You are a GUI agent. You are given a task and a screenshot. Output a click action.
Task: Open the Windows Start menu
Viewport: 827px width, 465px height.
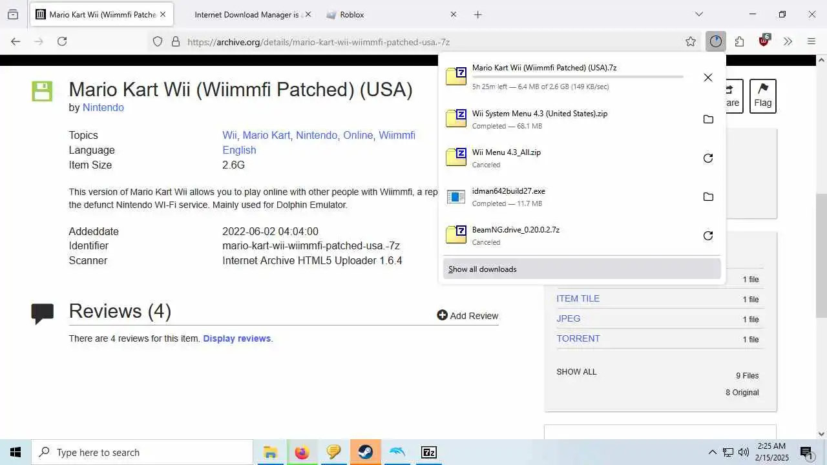tap(16, 452)
